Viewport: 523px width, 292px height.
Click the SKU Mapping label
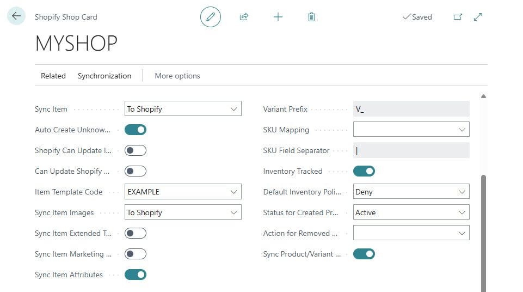(286, 130)
